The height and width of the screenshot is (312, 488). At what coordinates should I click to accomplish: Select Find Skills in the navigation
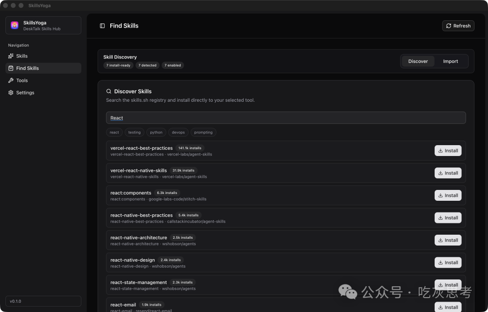pos(43,68)
